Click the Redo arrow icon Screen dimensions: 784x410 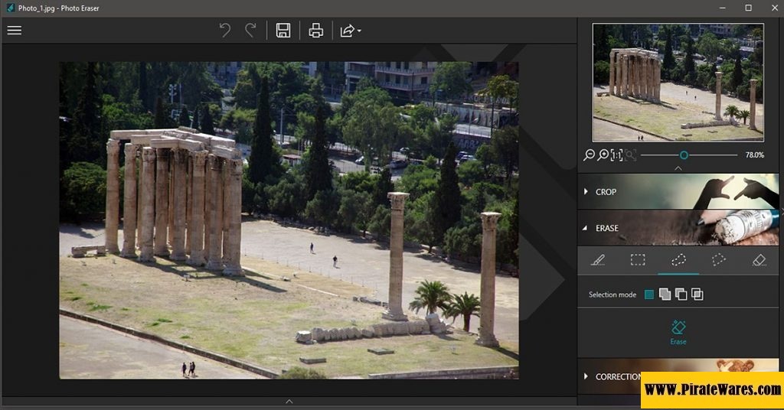pos(250,31)
